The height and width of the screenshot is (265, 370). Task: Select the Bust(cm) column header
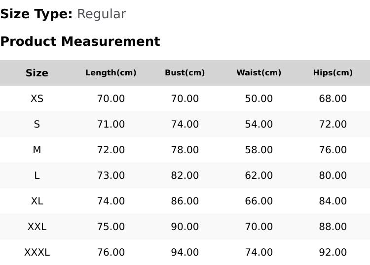[x=185, y=72]
